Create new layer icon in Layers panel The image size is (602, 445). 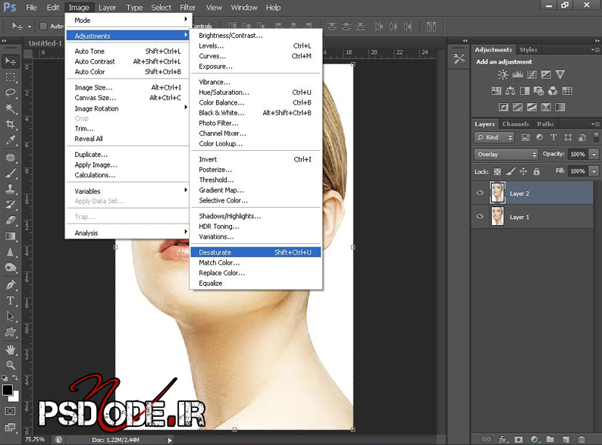pos(566,439)
